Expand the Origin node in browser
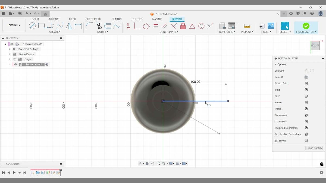The height and width of the screenshot is (183, 326). coord(9,59)
